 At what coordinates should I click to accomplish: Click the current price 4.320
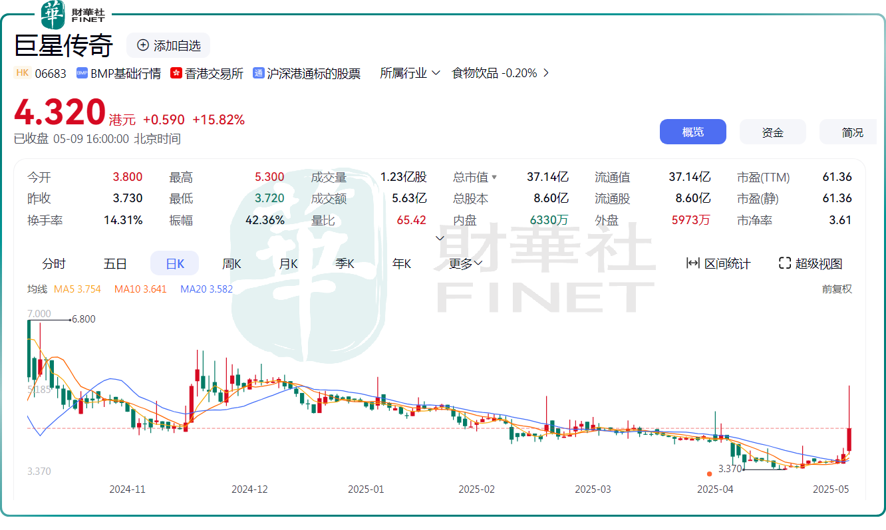click(x=61, y=112)
